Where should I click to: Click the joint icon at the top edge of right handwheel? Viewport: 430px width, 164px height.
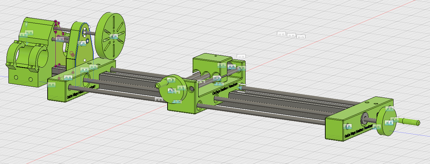point(390,109)
